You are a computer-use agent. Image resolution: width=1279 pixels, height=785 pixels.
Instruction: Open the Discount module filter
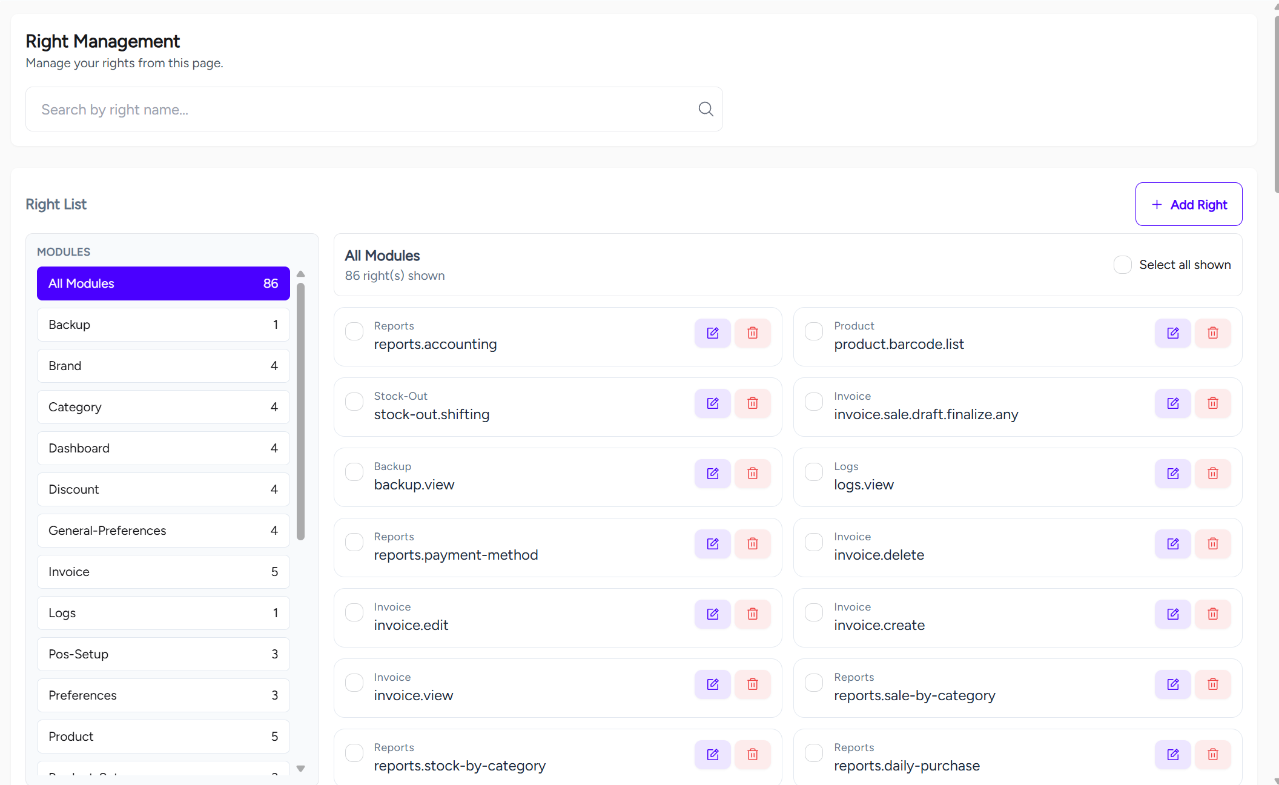click(x=164, y=489)
